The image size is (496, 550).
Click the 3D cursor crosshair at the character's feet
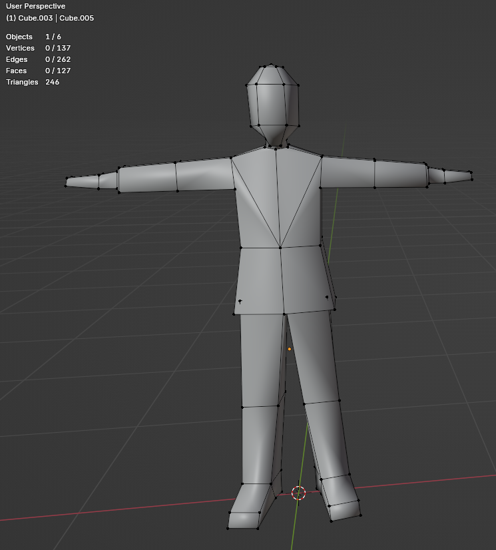[x=298, y=493]
